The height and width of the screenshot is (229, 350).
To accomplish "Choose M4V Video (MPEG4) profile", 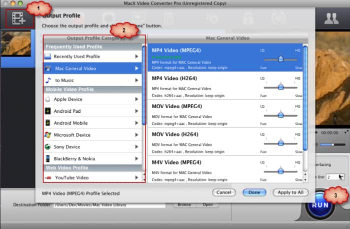I will pos(225,169).
